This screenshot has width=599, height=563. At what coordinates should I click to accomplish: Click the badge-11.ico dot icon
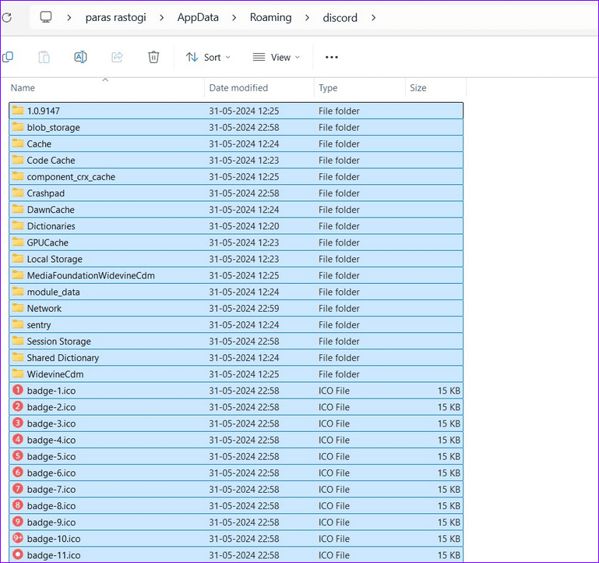coord(18,554)
